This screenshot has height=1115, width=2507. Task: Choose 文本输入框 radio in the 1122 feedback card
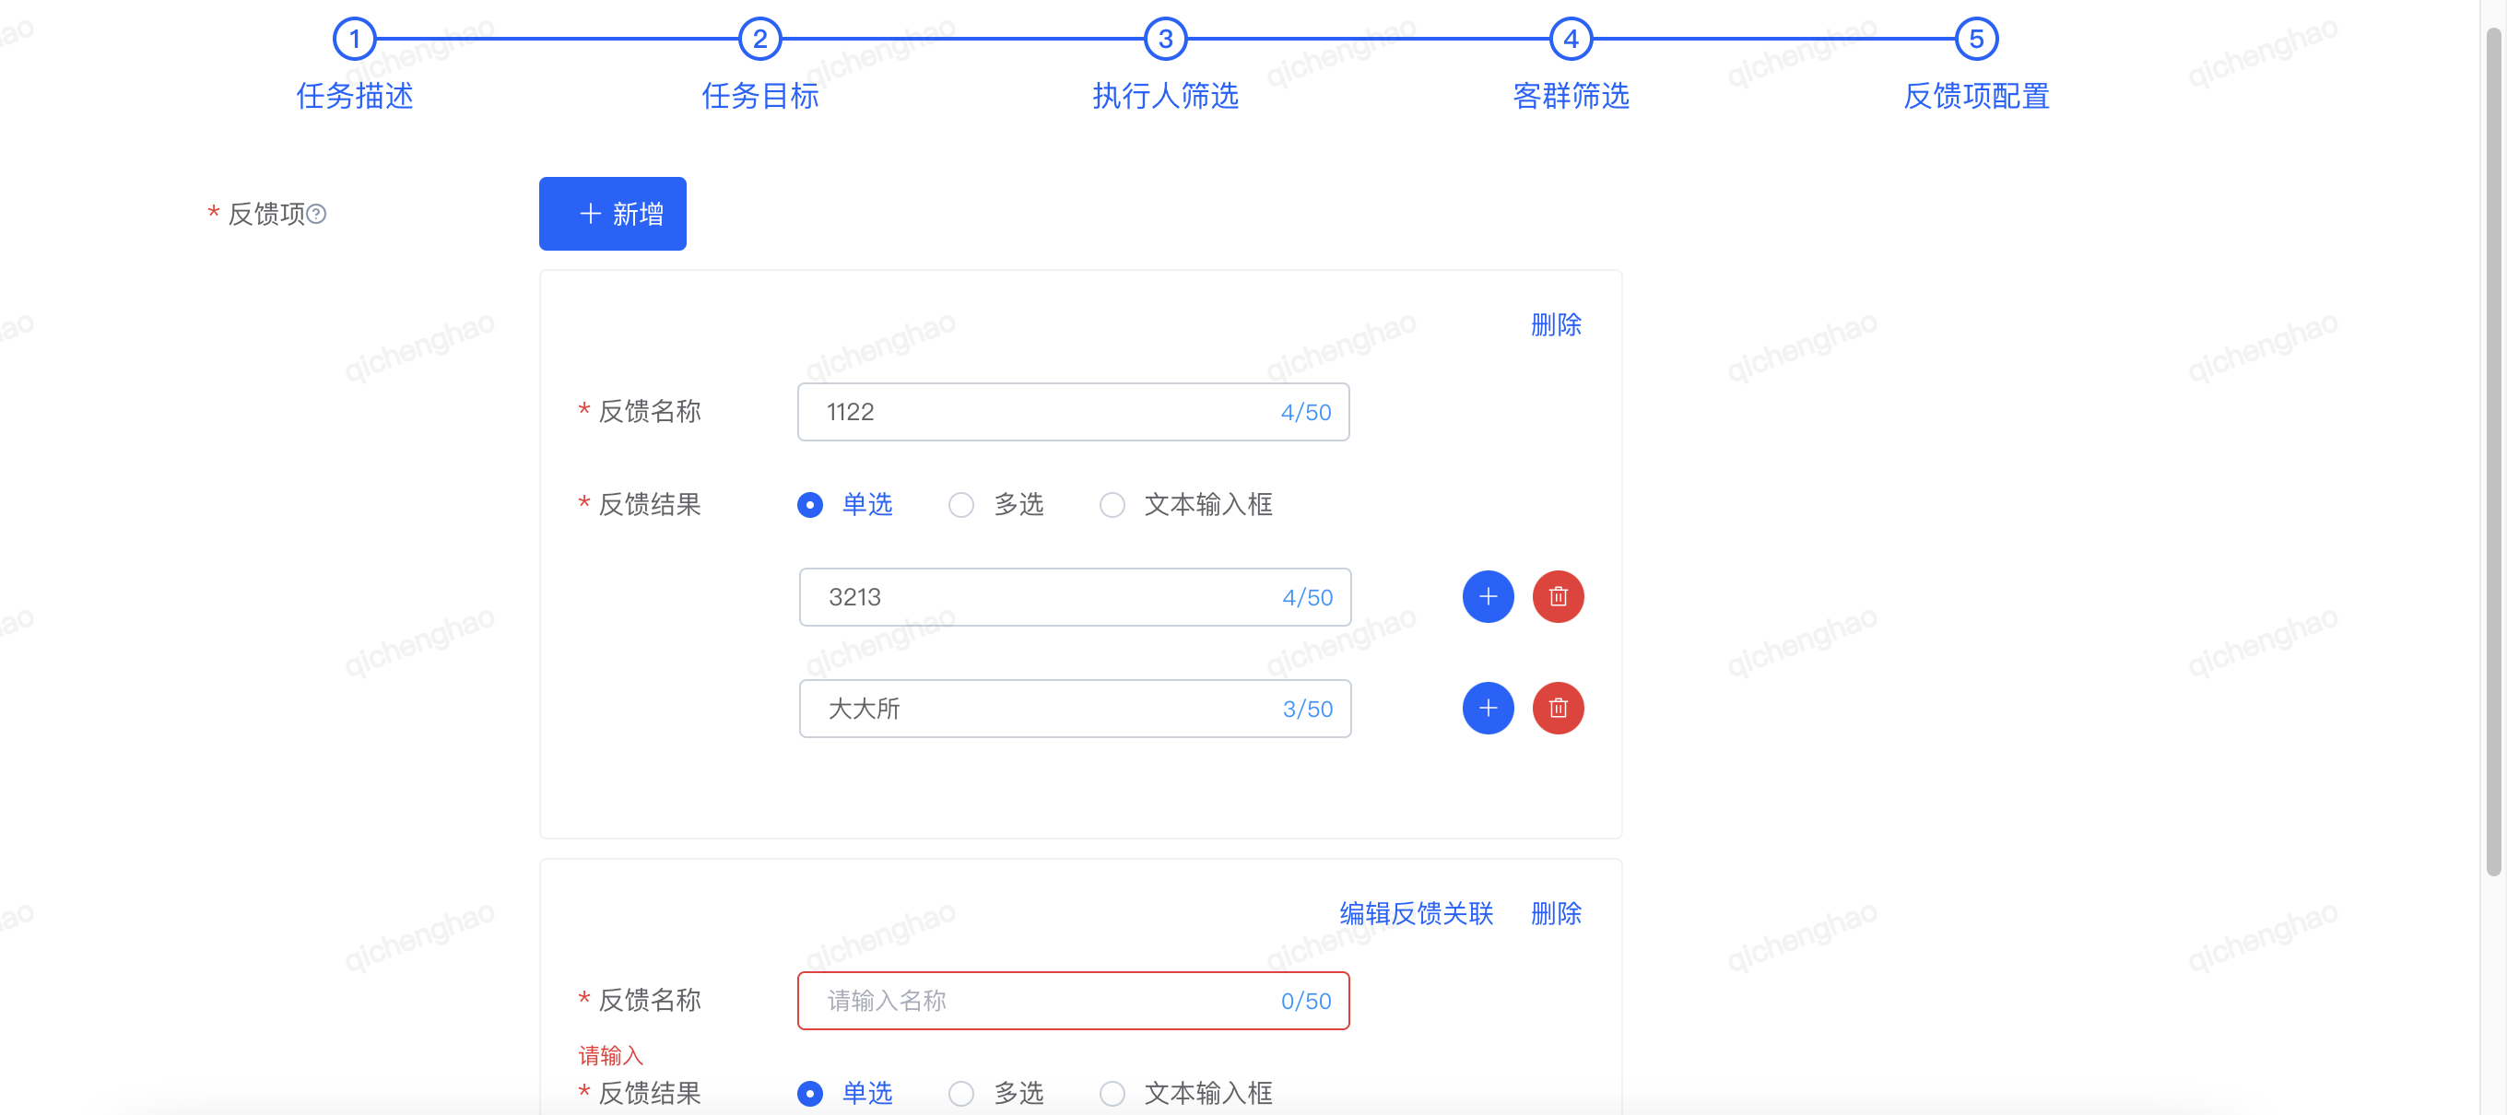[x=1112, y=505]
